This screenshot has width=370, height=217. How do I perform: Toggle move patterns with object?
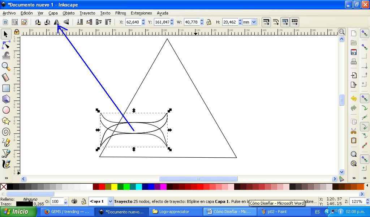click(294, 22)
